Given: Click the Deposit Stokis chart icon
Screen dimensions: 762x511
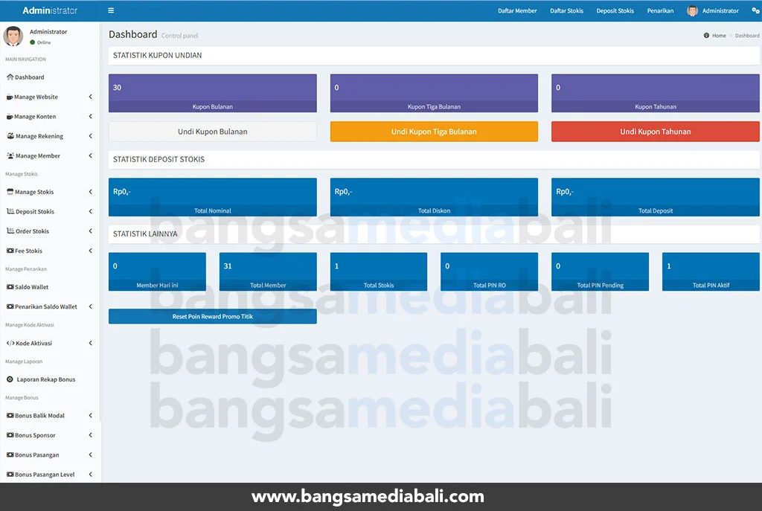Looking at the screenshot, I should (x=10, y=211).
